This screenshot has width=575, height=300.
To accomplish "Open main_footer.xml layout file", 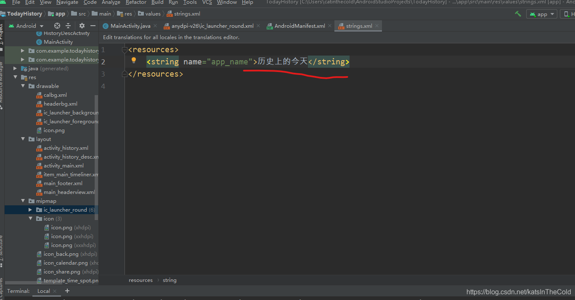I will pyautogui.click(x=63, y=183).
